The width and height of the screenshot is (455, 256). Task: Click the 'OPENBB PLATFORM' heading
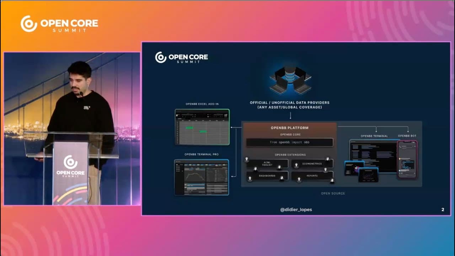290,128
